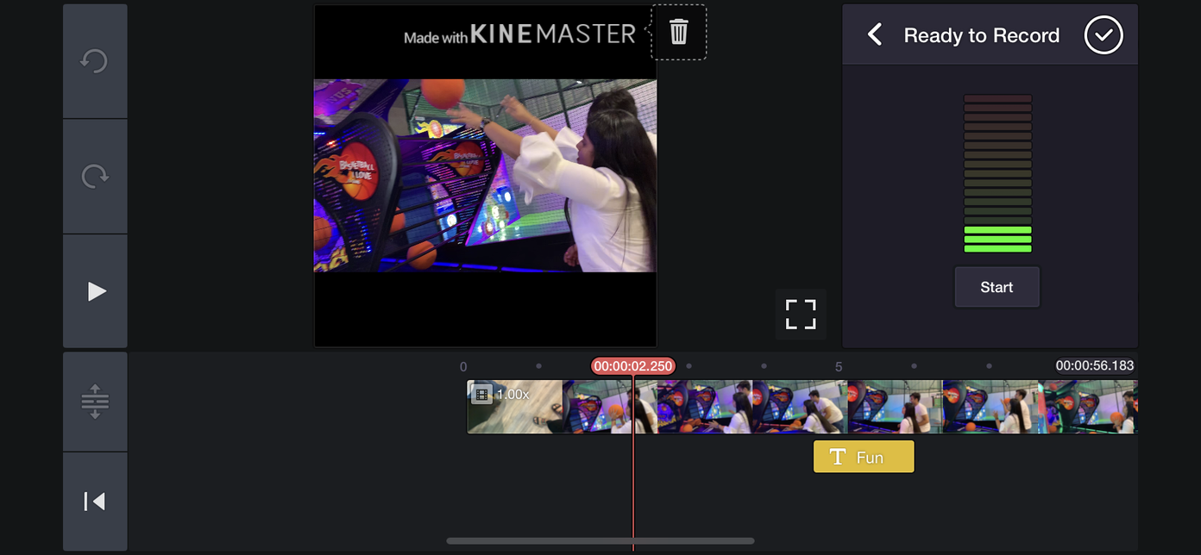Open fullscreen preview using expand icon
The image size is (1201, 555).
tap(800, 314)
